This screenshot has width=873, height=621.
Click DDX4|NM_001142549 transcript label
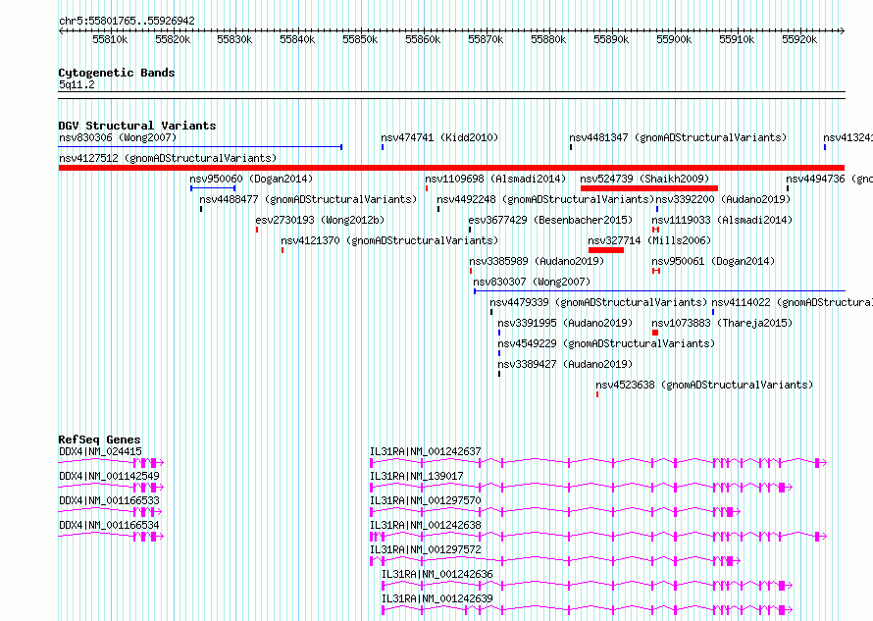pos(109,476)
